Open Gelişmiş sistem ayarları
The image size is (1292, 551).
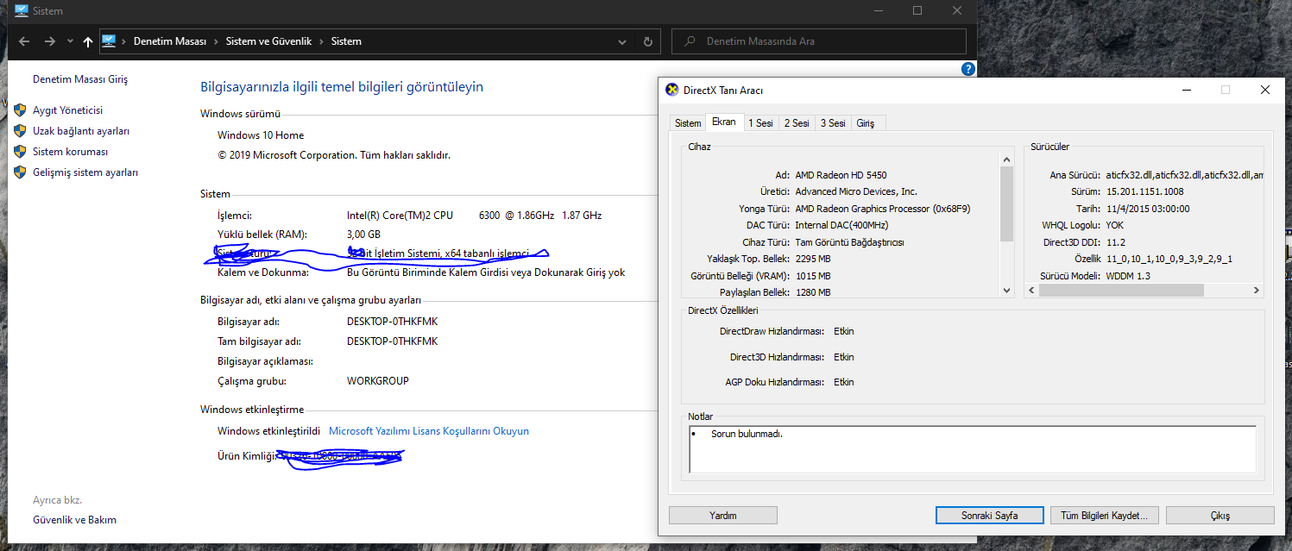click(85, 172)
